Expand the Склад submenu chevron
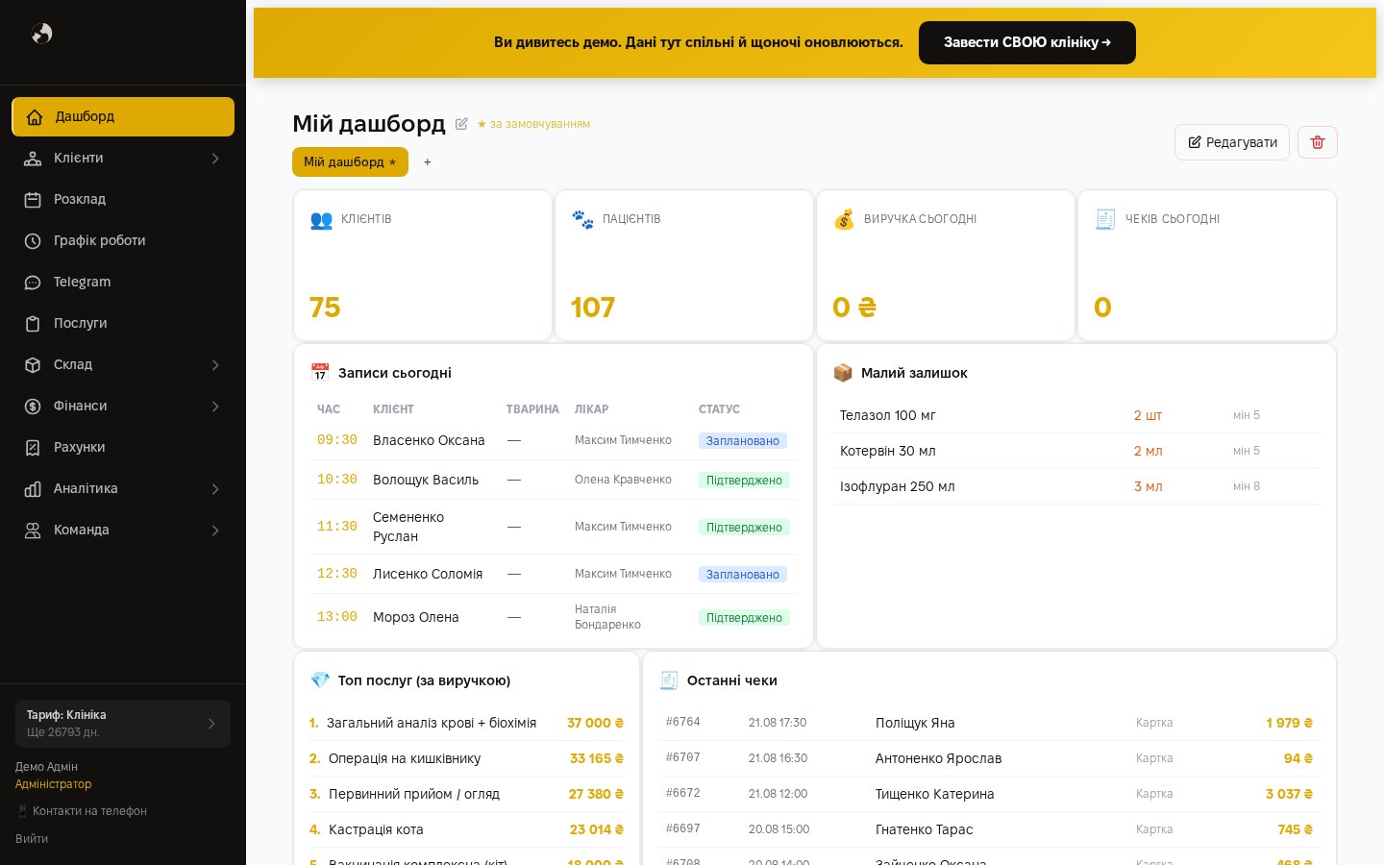Viewport: 1384px width, 865px height. click(x=215, y=365)
